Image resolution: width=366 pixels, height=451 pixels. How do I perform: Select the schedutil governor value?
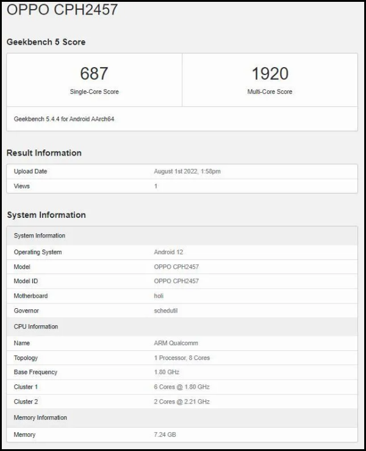pyautogui.click(x=165, y=311)
